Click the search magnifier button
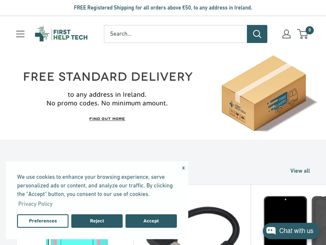Viewport: 326px width, 245px height. click(257, 34)
